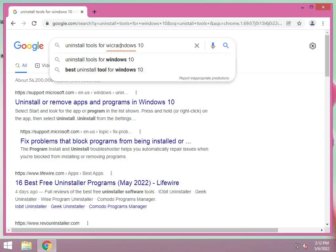The height and width of the screenshot is (252, 336).
Task: Click 'Comodo Programs Manager' sitelink
Action: 118,207
